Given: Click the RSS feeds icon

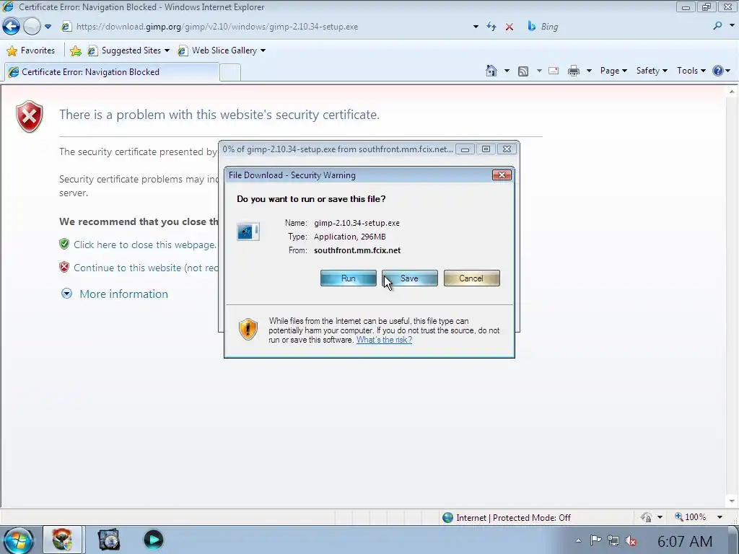Looking at the screenshot, I should [523, 71].
